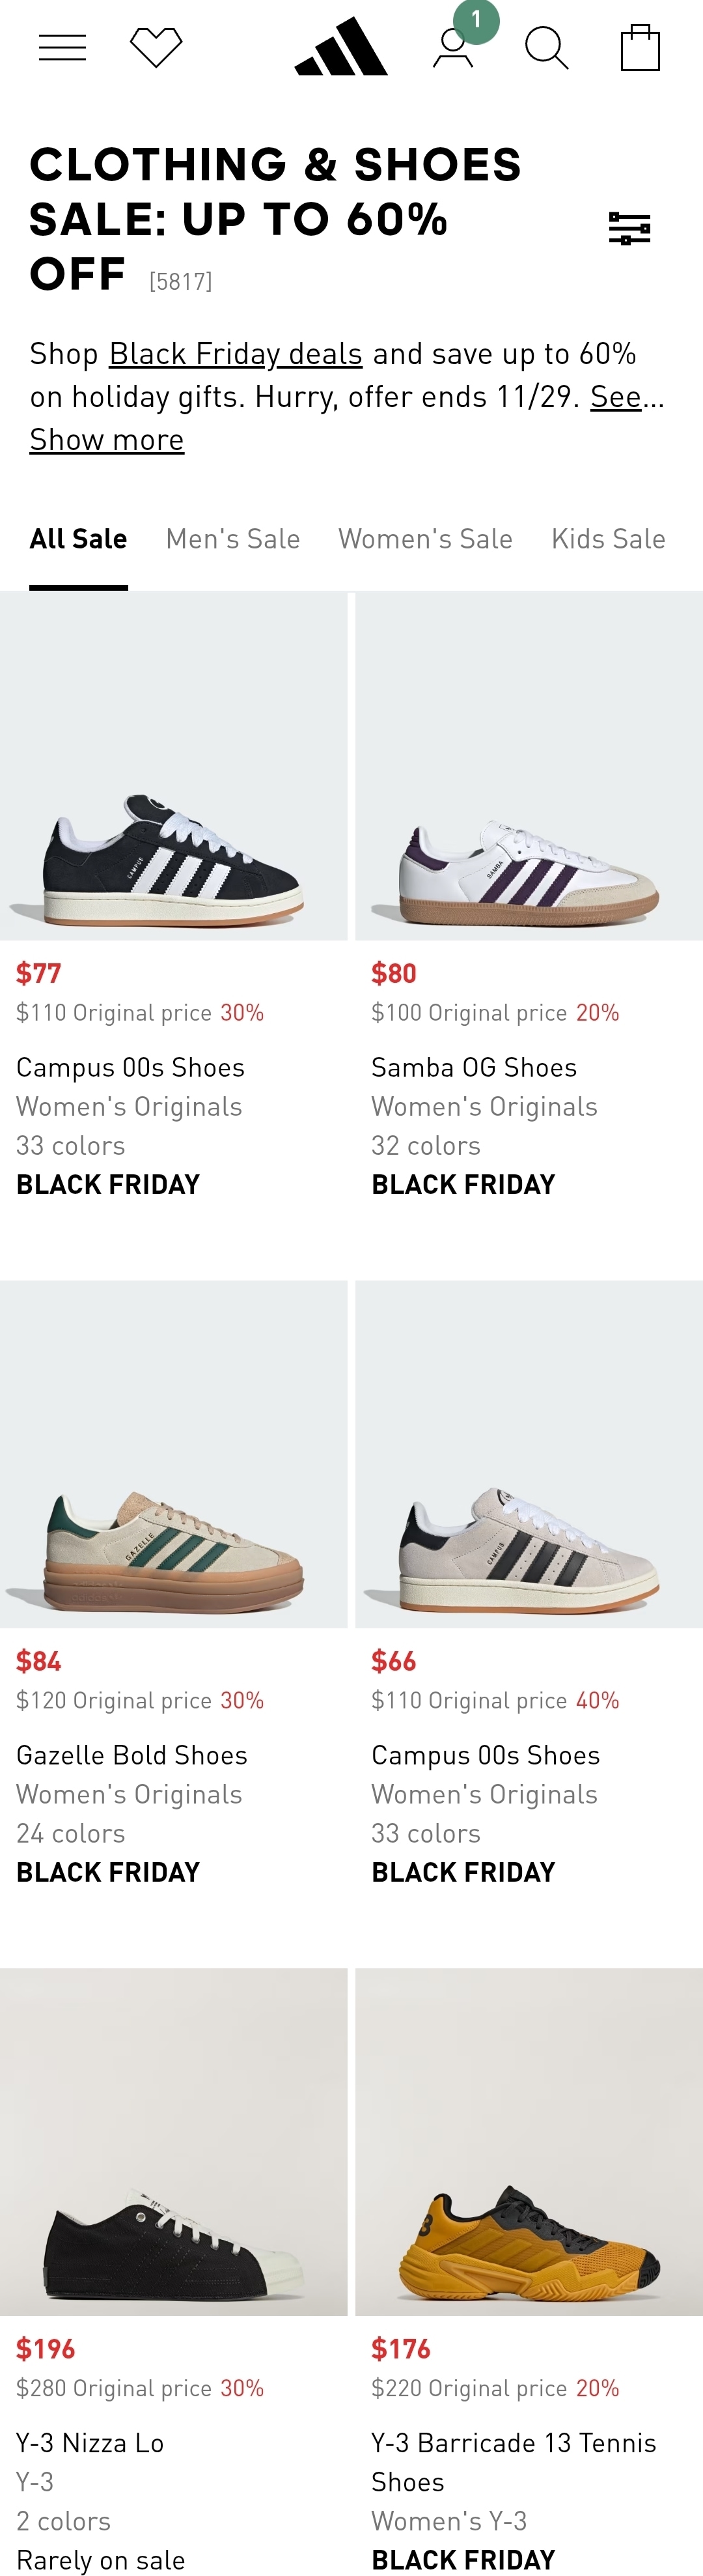This screenshot has height=2576, width=703.
Task: Click the See link in description
Action: click(x=616, y=397)
